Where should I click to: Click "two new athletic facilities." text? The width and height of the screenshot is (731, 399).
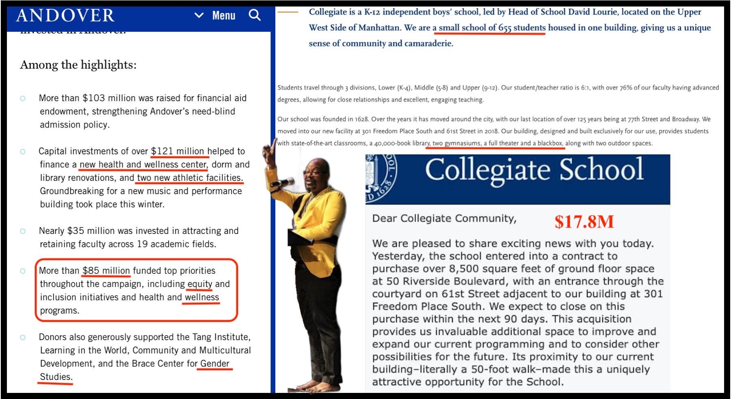coord(190,178)
